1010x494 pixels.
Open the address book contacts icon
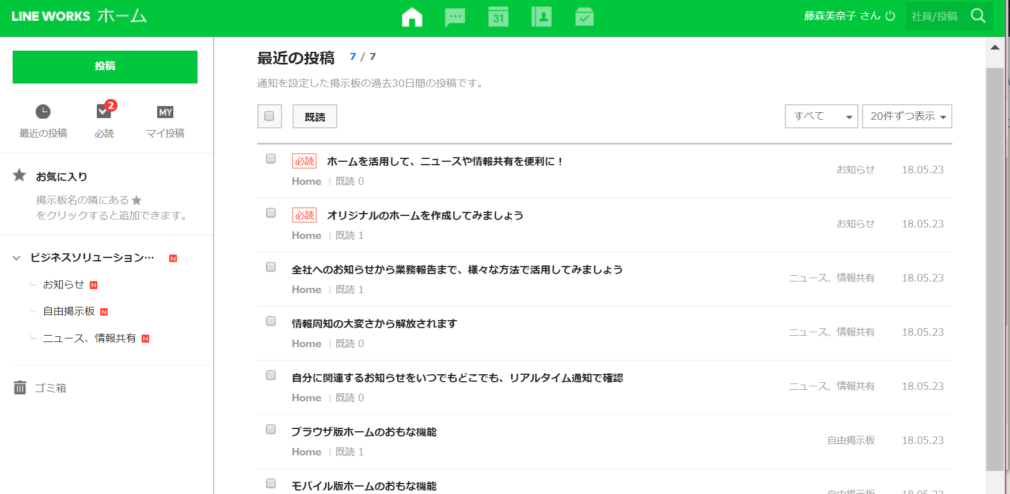[541, 17]
